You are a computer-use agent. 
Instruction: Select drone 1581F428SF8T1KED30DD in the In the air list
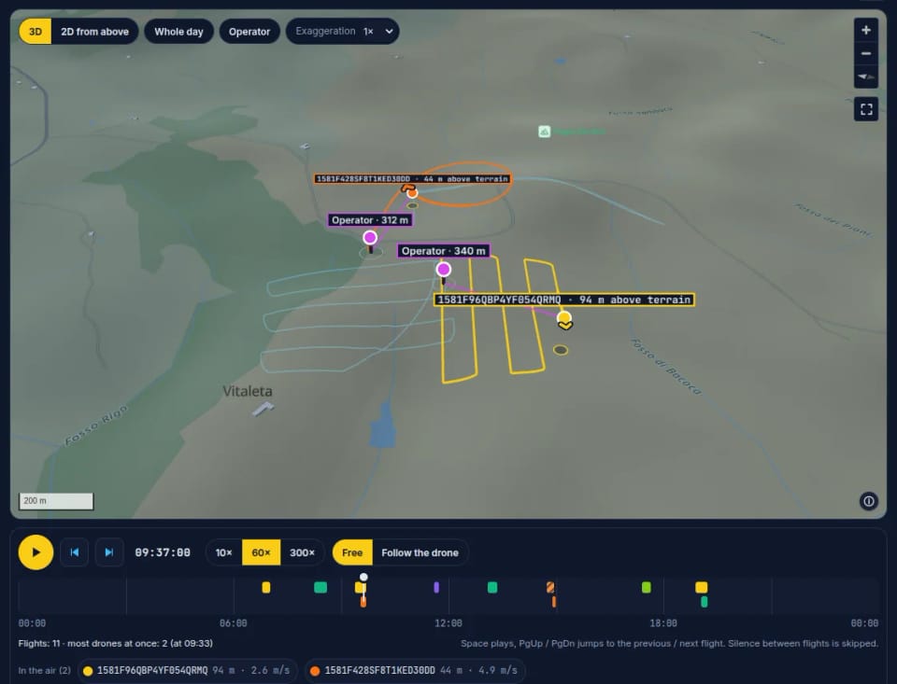click(415, 670)
